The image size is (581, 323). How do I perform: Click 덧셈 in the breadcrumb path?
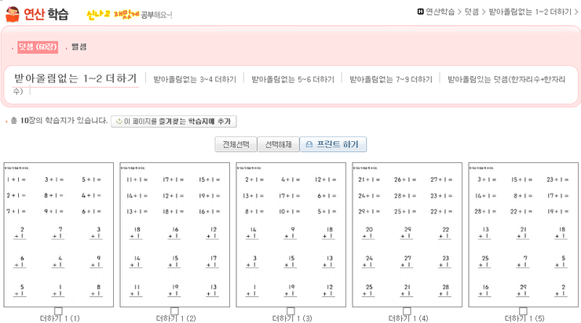point(471,12)
